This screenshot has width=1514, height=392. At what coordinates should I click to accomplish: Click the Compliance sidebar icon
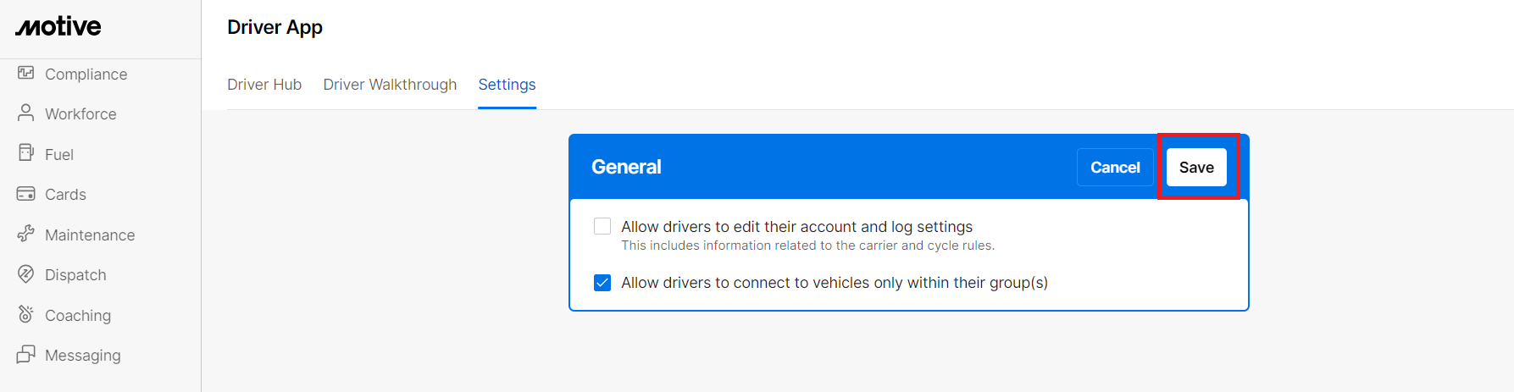point(26,74)
